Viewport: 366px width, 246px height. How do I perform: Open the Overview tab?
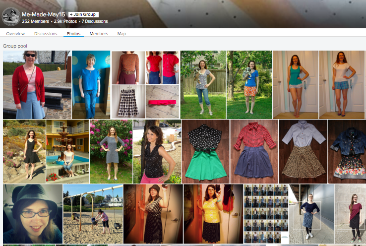15,34
